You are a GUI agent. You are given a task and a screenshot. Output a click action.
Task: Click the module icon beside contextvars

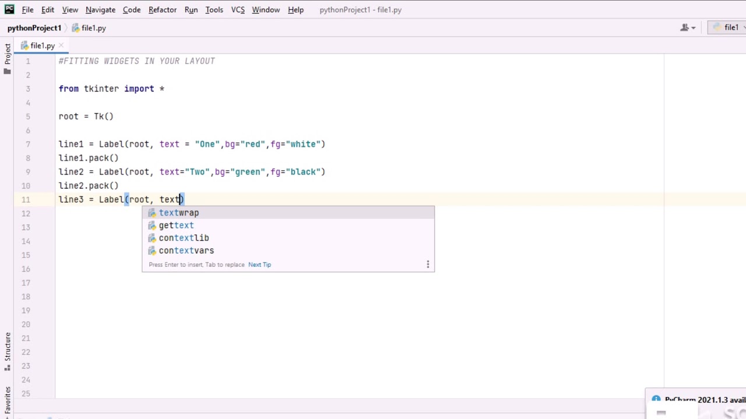pos(152,251)
